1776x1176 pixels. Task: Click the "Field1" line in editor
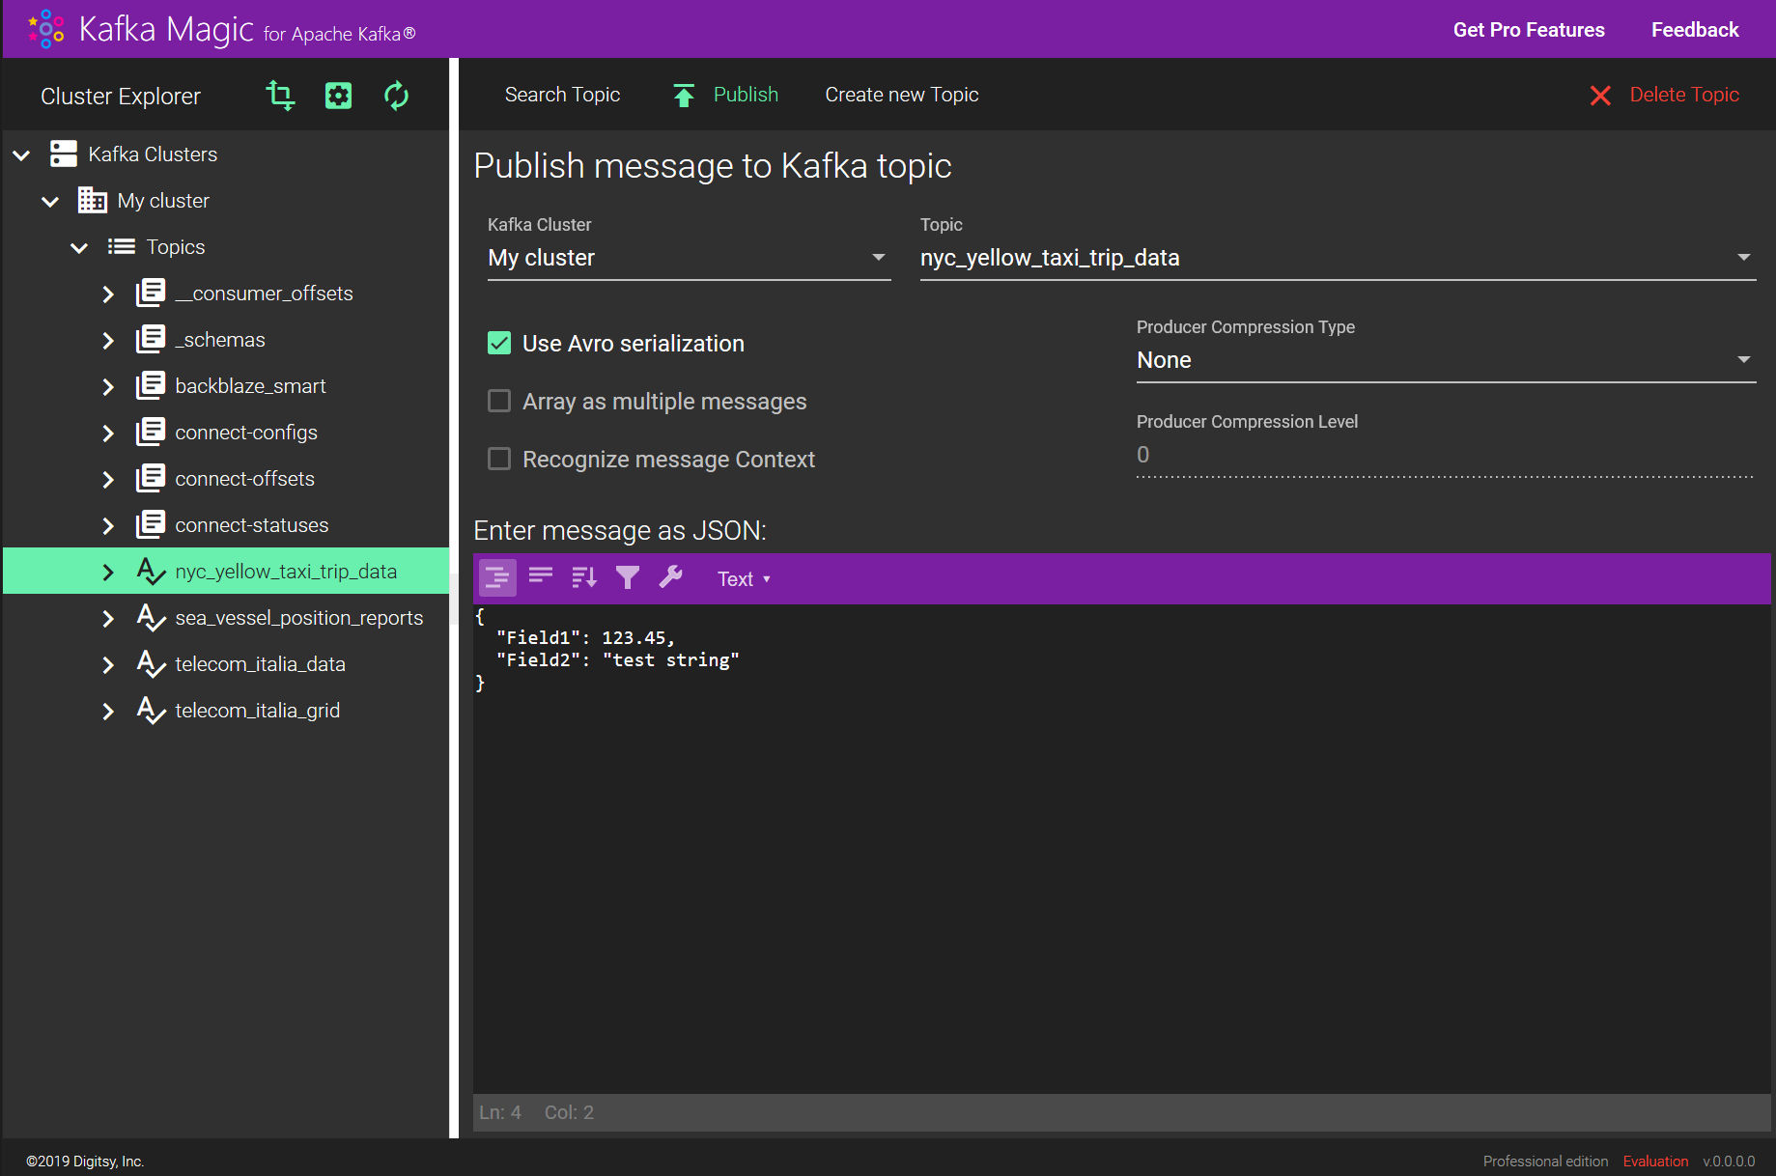tap(585, 637)
